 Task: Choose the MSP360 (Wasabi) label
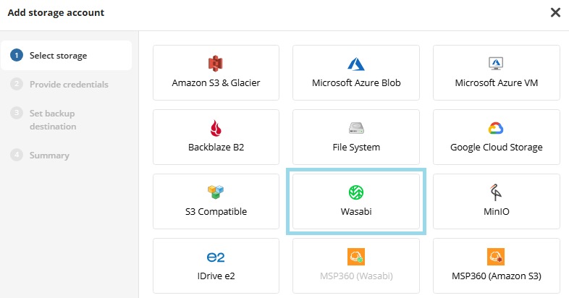356,276
